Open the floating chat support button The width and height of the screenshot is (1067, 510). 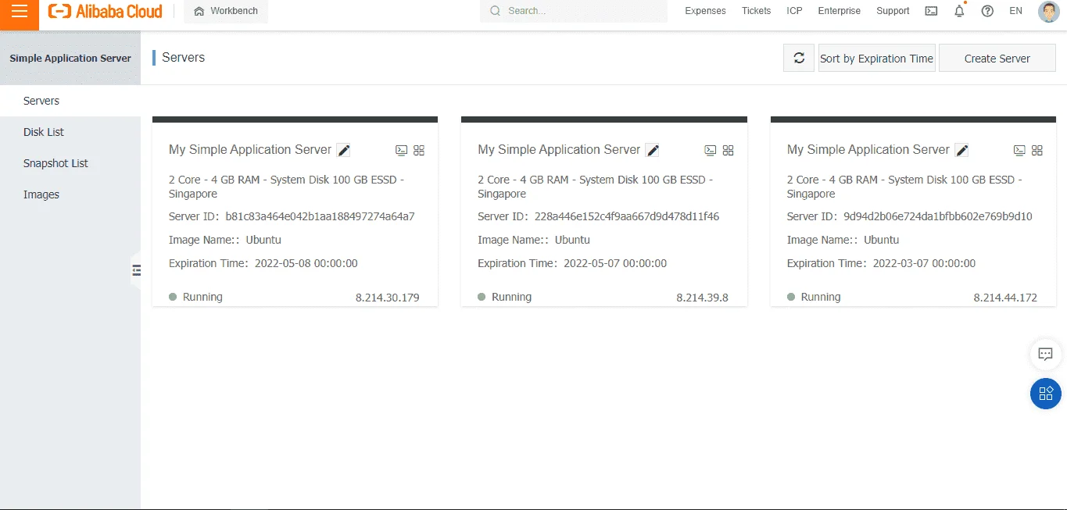coord(1045,354)
